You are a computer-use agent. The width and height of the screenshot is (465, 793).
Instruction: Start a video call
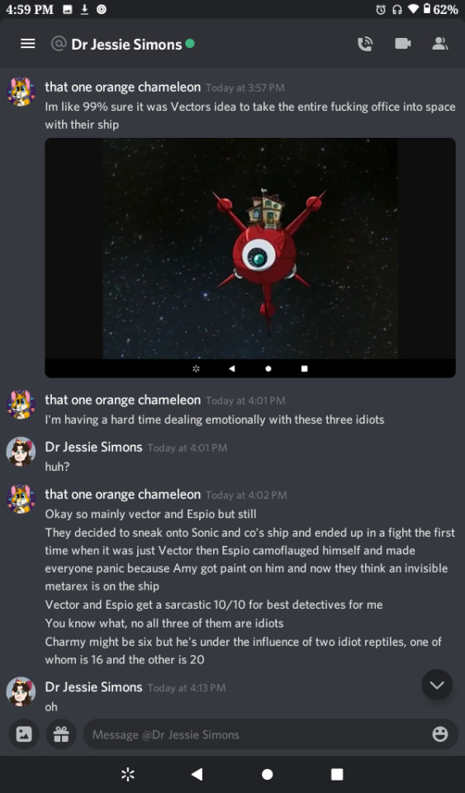[402, 44]
